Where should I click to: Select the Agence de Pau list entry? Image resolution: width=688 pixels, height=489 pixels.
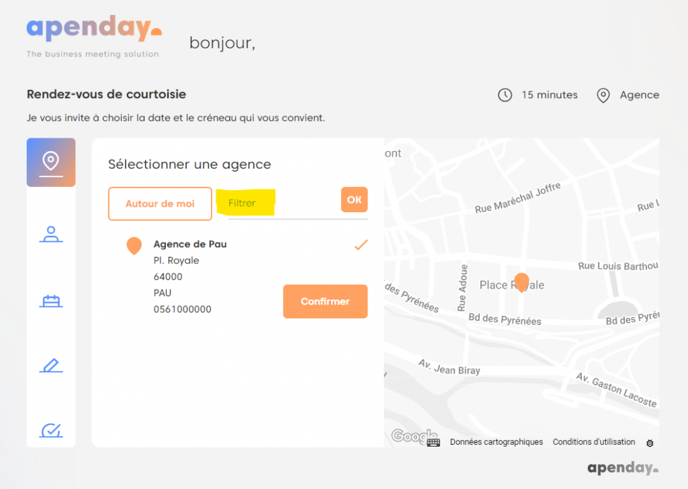click(x=190, y=244)
